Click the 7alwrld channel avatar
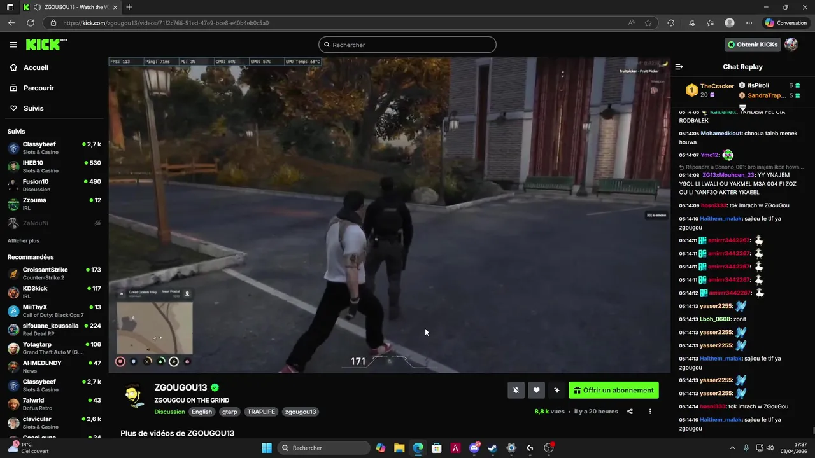The width and height of the screenshot is (815, 458). 13,404
